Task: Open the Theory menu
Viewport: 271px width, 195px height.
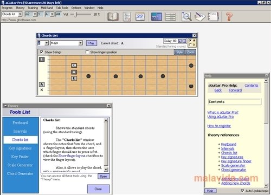Action: 20,8
